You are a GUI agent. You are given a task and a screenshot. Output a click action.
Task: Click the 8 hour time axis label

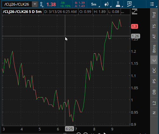click(x=94, y=129)
